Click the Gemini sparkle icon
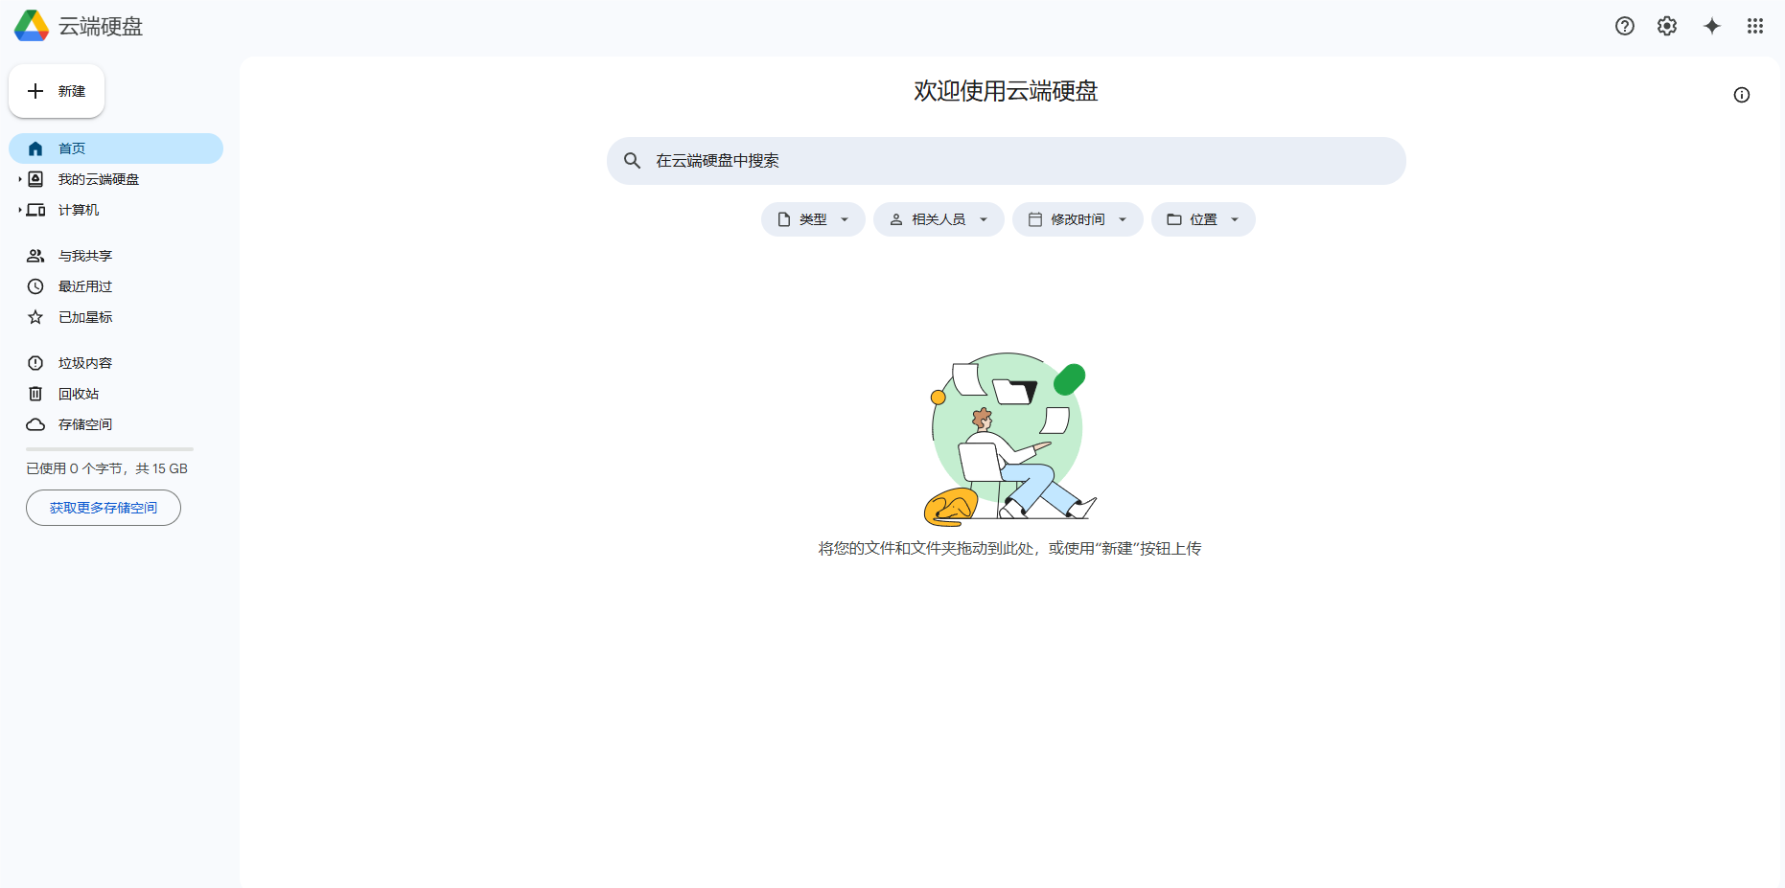The width and height of the screenshot is (1785, 888). click(1712, 26)
